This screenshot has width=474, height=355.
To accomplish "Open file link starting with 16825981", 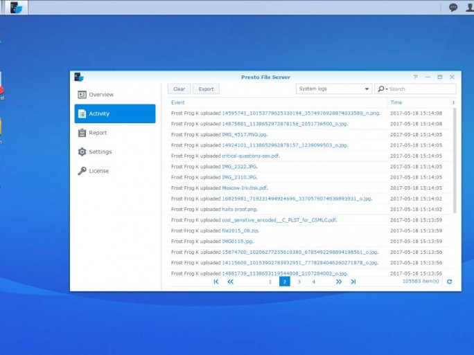I will point(297,199).
